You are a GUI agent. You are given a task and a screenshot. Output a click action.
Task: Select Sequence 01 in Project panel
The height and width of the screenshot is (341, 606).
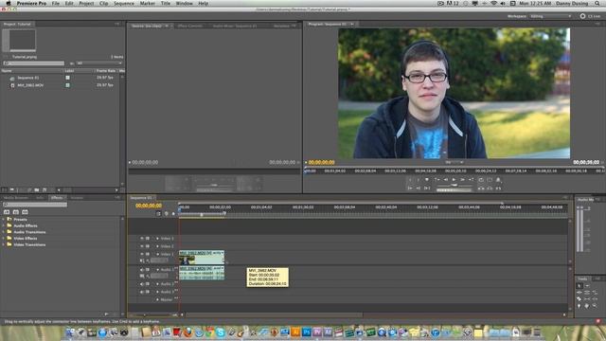pyautogui.click(x=27, y=78)
